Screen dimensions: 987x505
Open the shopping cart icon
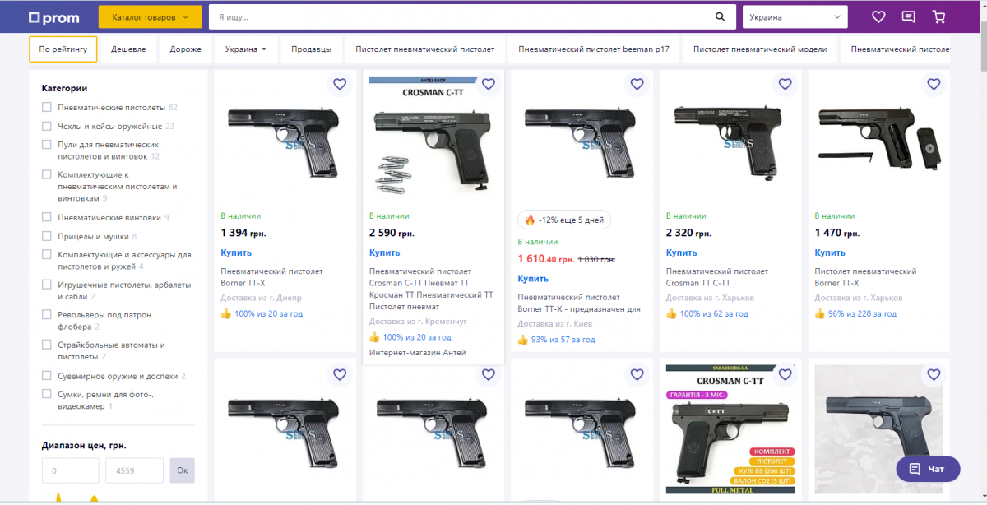click(938, 16)
